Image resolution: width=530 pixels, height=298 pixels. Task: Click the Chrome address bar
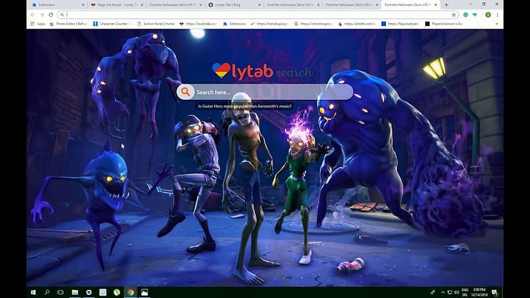pyautogui.click(x=259, y=14)
